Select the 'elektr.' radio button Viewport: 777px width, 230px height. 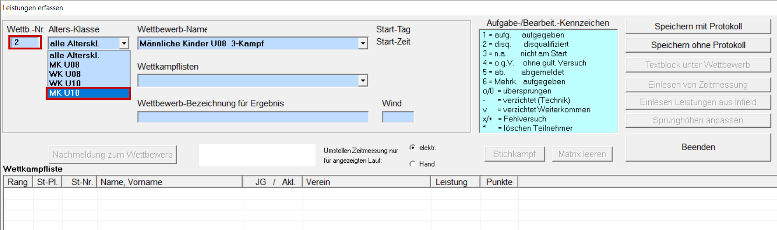coord(413,148)
